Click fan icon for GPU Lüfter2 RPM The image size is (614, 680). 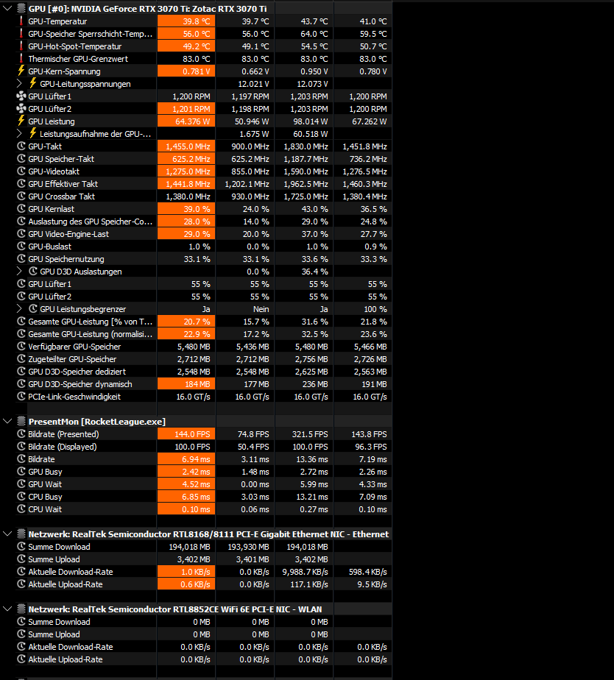coord(21,108)
